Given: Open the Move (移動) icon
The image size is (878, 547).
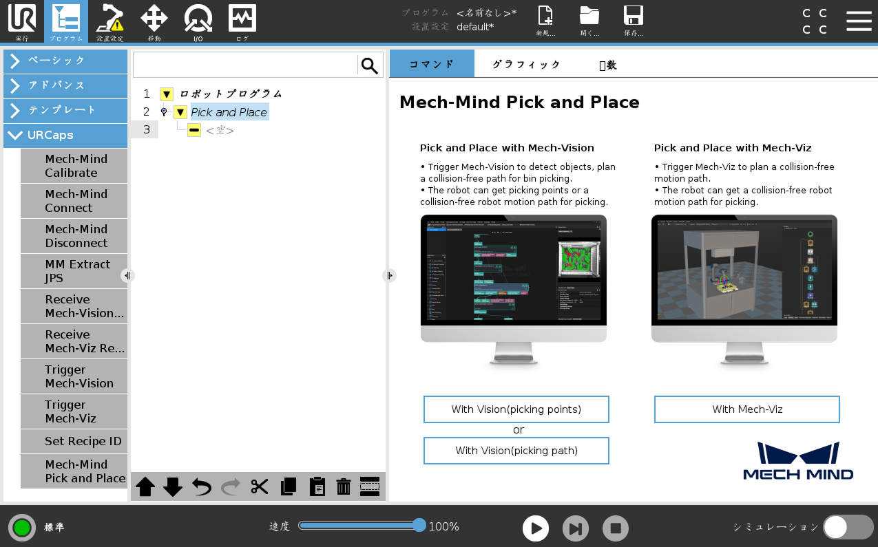Looking at the screenshot, I should pyautogui.click(x=154, y=22).
